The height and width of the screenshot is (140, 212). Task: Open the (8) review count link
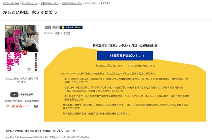coord(36,106)
